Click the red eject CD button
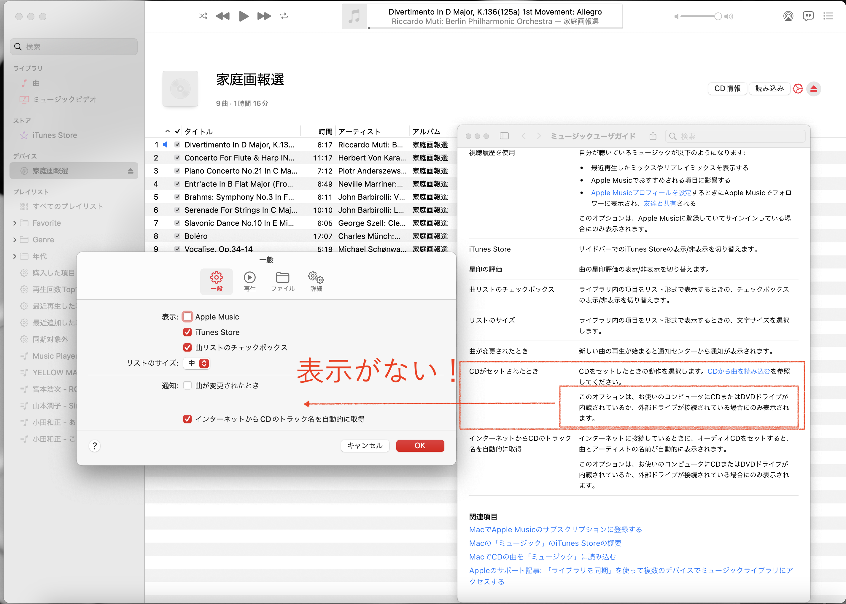This screenshot has height=604, width=846. coord(814,89)
